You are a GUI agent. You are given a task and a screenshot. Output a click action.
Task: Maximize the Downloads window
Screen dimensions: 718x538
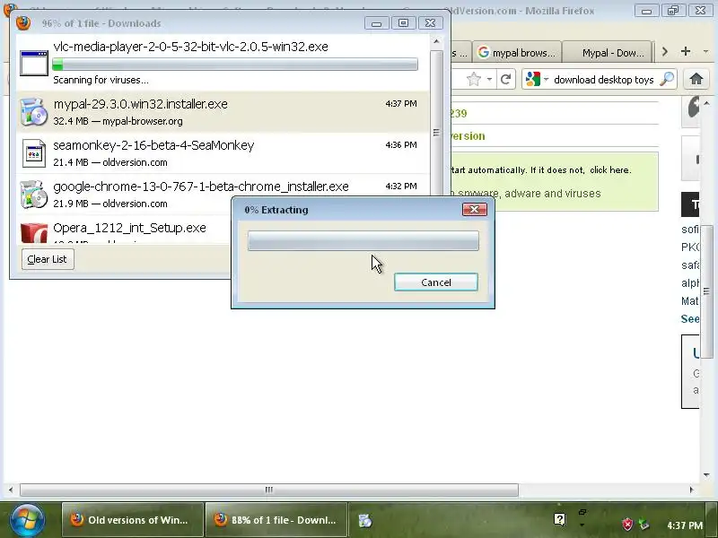(403, 23)
